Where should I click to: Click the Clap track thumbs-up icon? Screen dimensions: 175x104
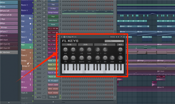click(x=30, y=23)
